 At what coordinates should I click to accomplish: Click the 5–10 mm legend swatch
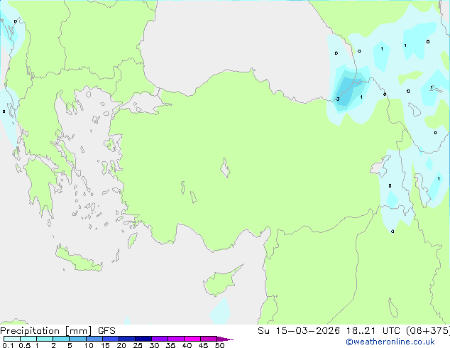coord(77,339)
